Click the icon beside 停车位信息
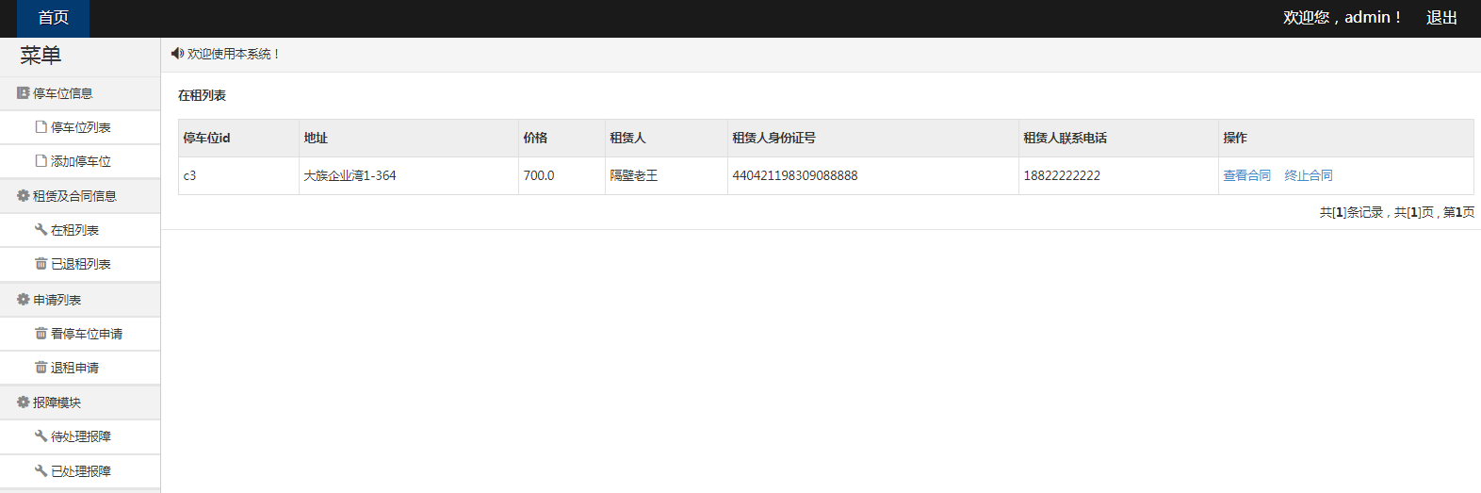This screenshot has width=1481, height=493. click(24, 93)
